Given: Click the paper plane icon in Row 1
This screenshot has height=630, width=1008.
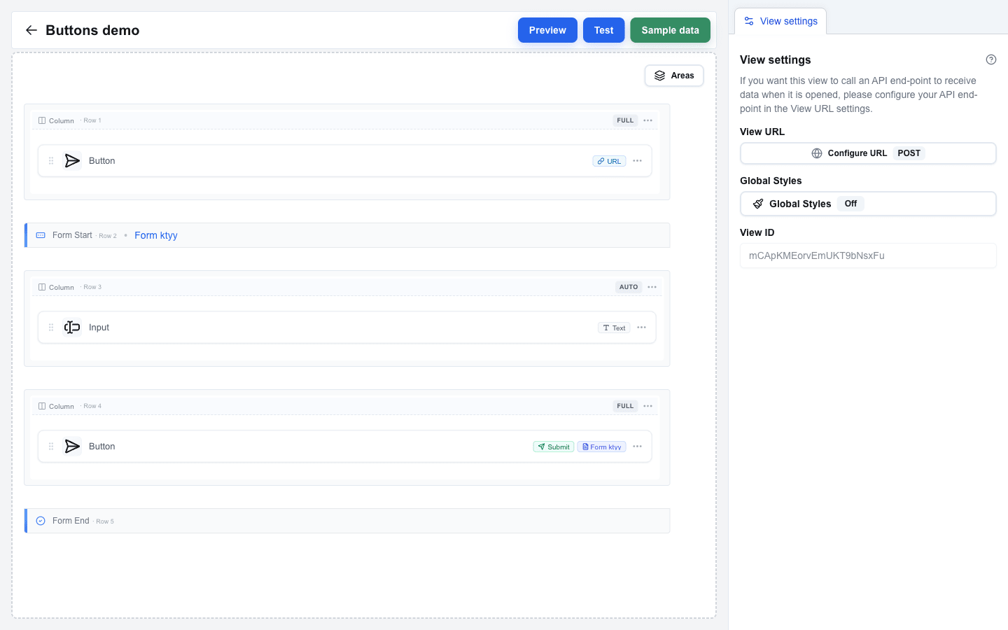Looking at the screenshot, I should point(72,161).
